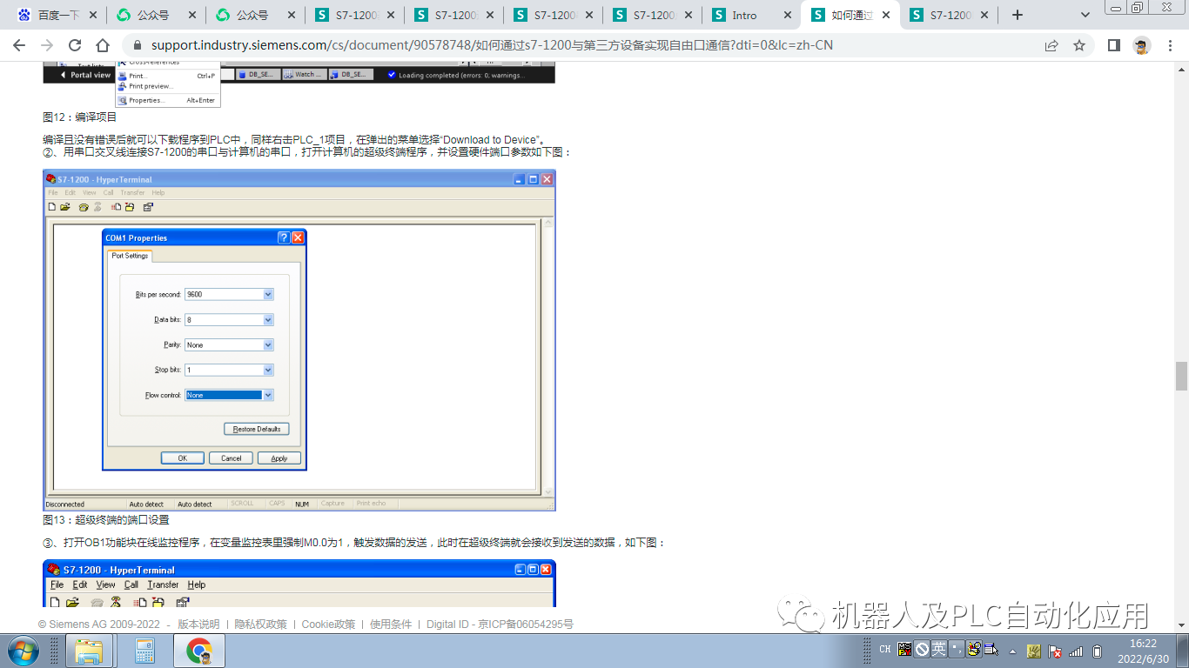The image size is (1189, 668).
Task: Check the battery tray icon
Action: tap(1098, 651)
